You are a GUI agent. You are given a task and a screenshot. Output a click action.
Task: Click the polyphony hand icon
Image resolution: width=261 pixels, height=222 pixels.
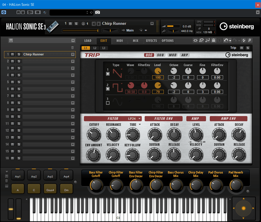click(141, 30)
